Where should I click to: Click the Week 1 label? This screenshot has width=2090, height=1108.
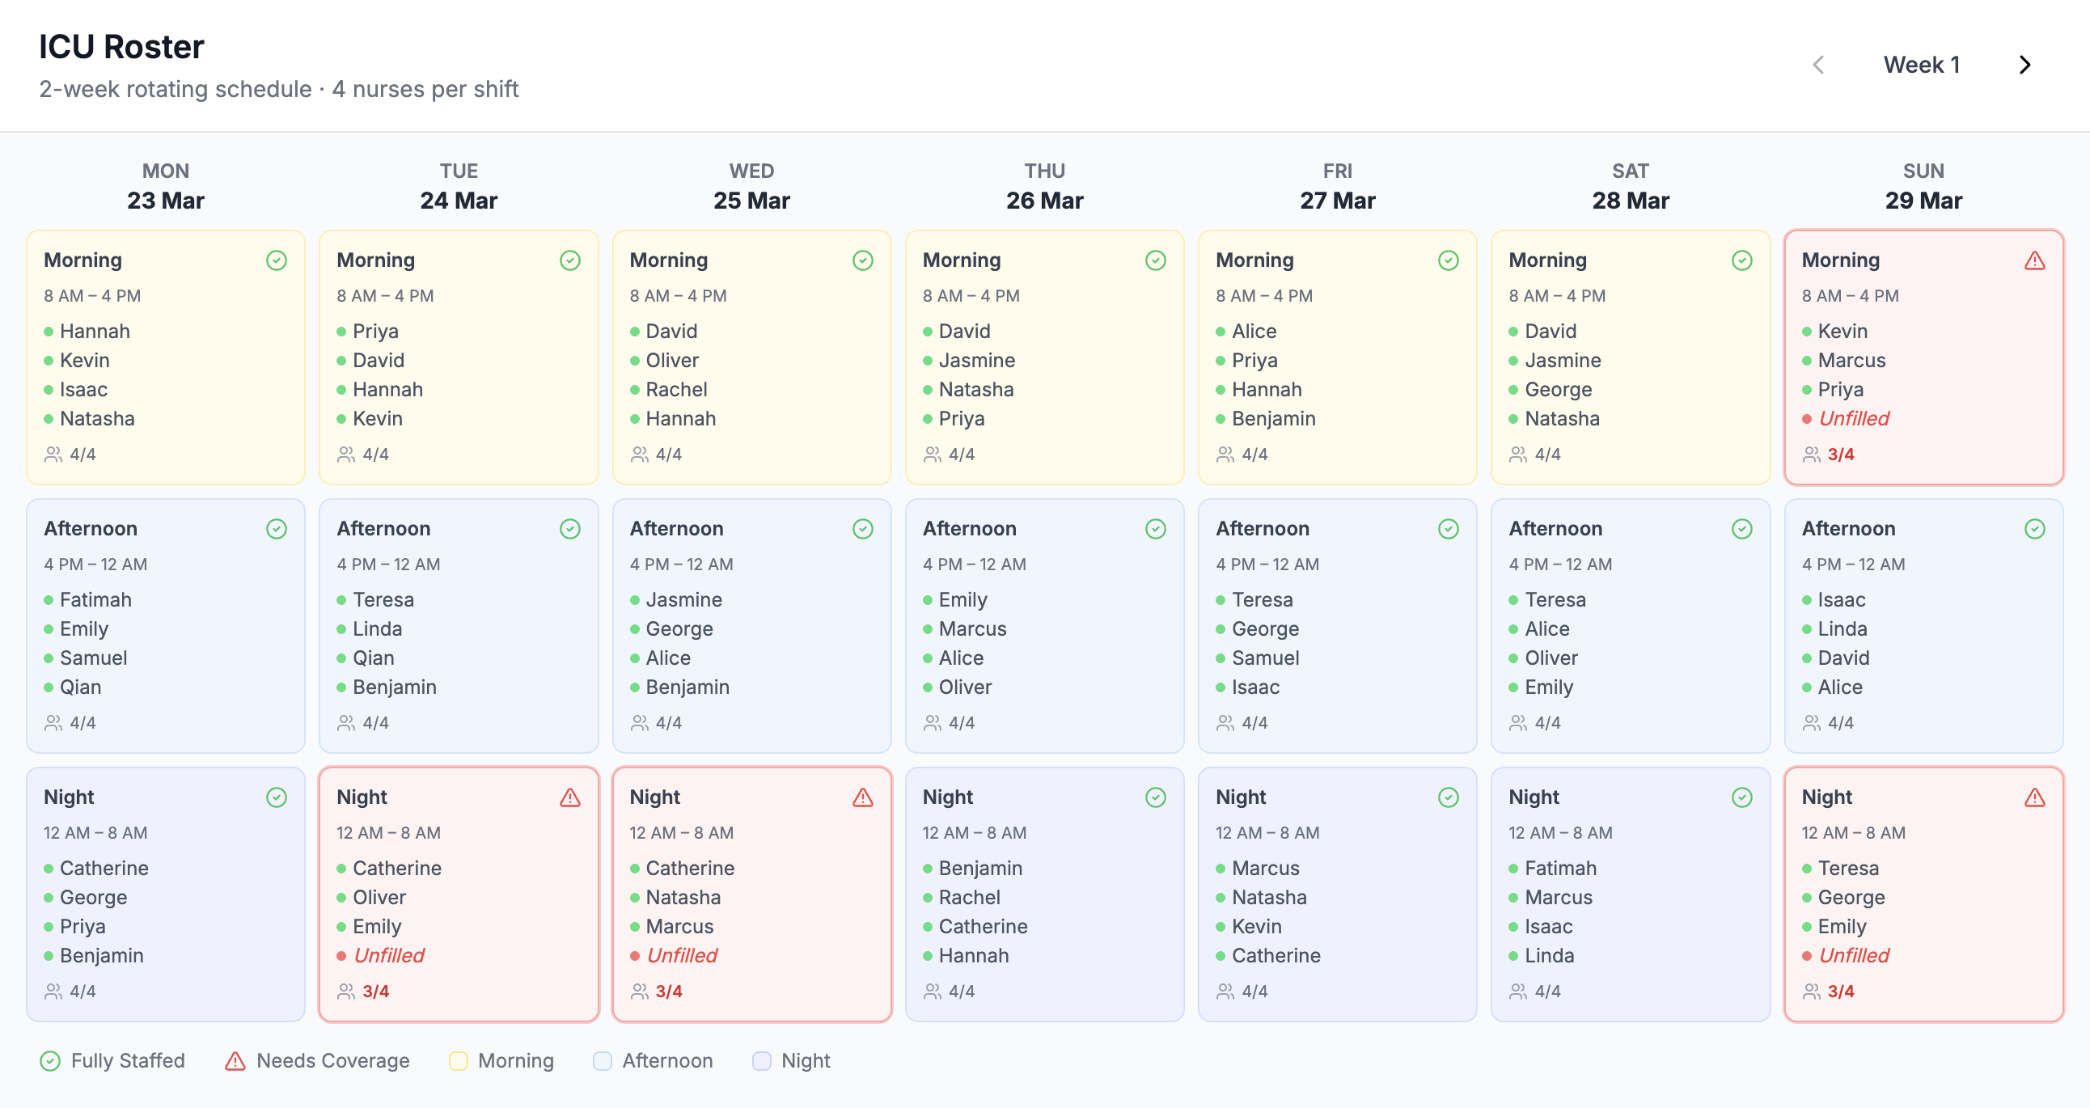coord(1922,64)
